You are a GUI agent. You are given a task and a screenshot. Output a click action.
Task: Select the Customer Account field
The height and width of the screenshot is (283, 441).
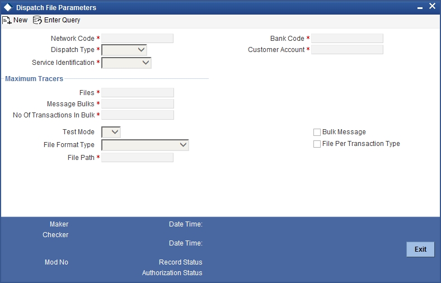(347, 50)
